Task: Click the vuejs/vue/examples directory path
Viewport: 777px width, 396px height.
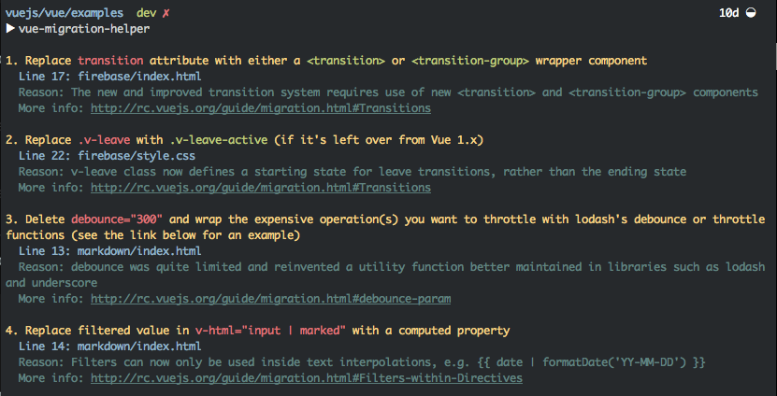Action: pyautogui.click(x=65, y=13)
